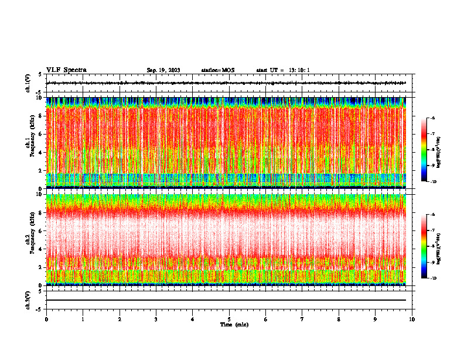Click time axis tick label "2"
This screenshot has height=358, width=464.
click(120, 319)
